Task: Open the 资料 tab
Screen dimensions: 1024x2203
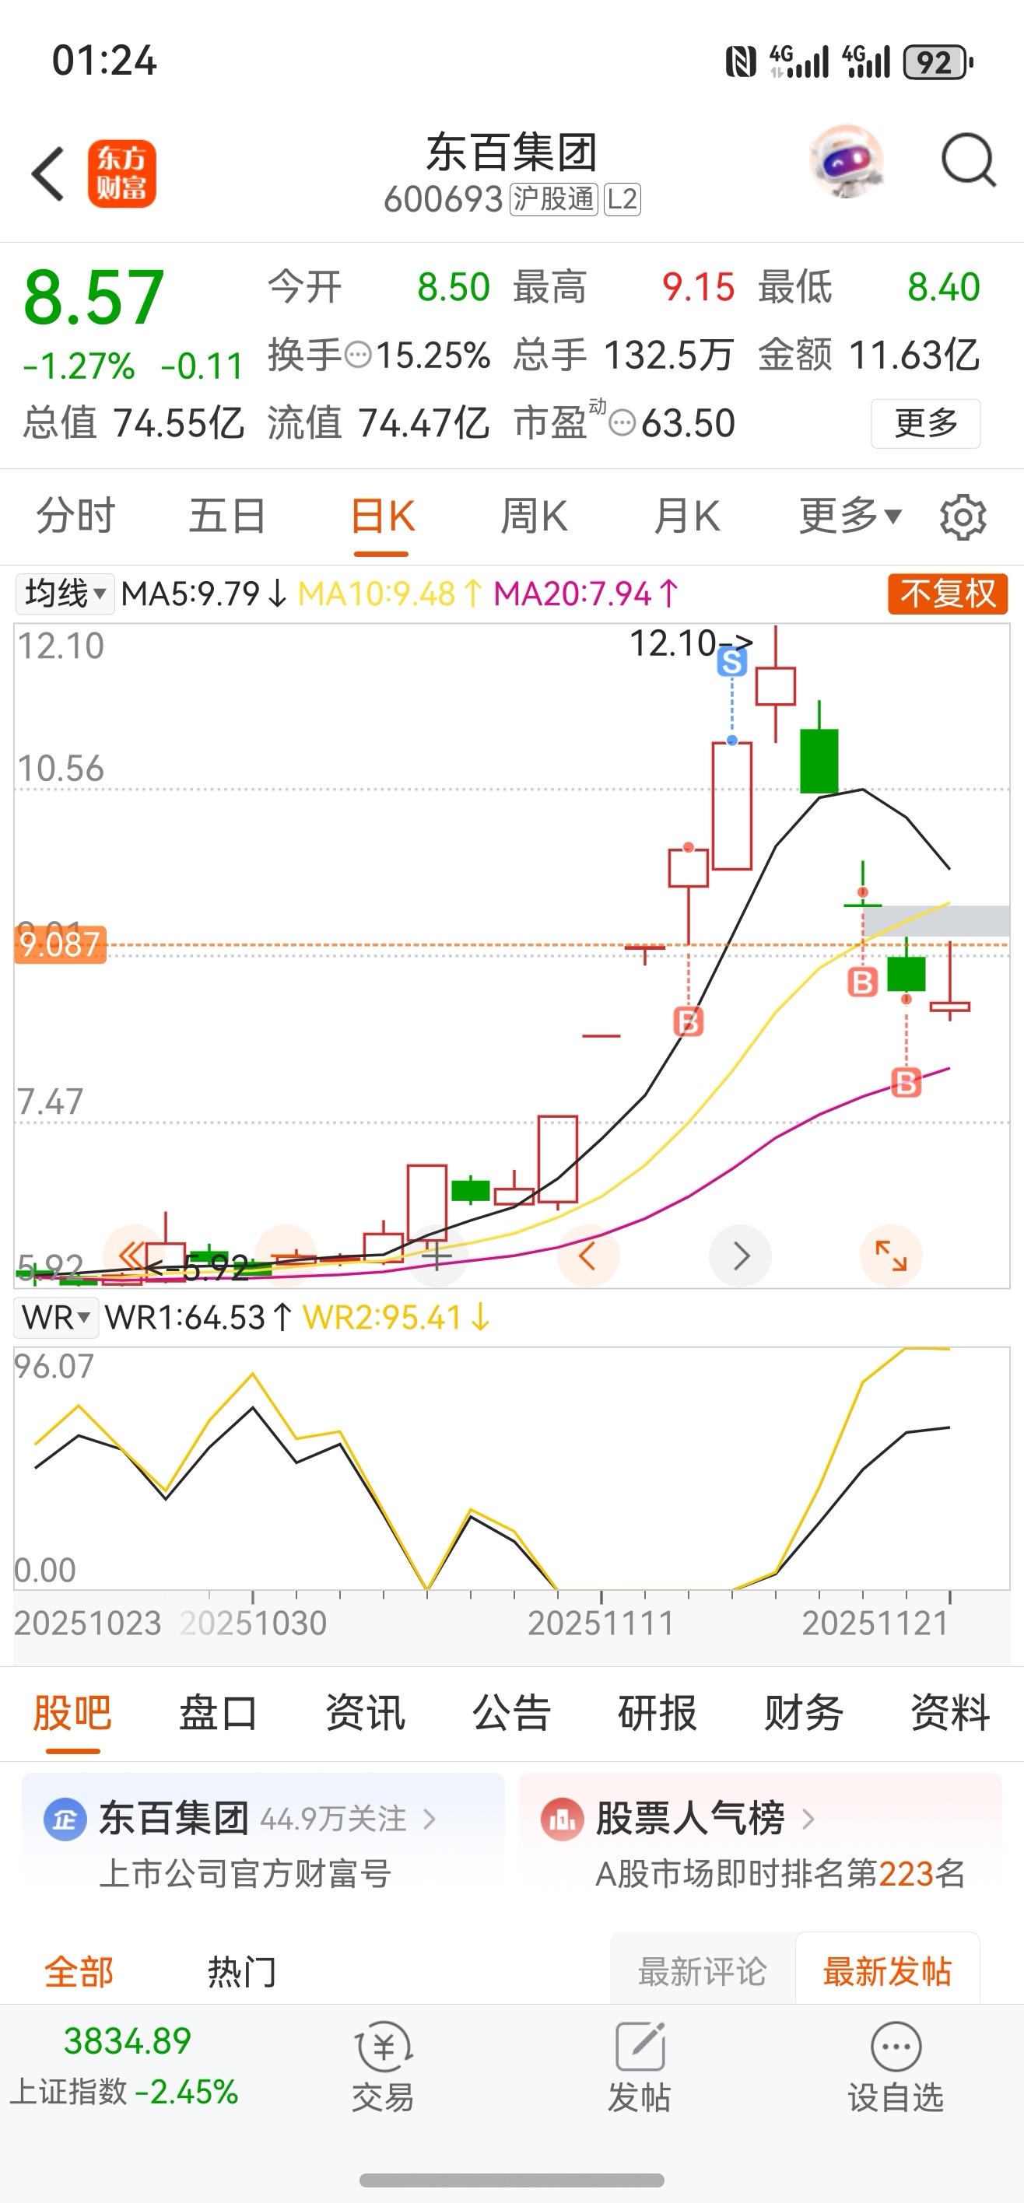Action: tap(950, 1713)
